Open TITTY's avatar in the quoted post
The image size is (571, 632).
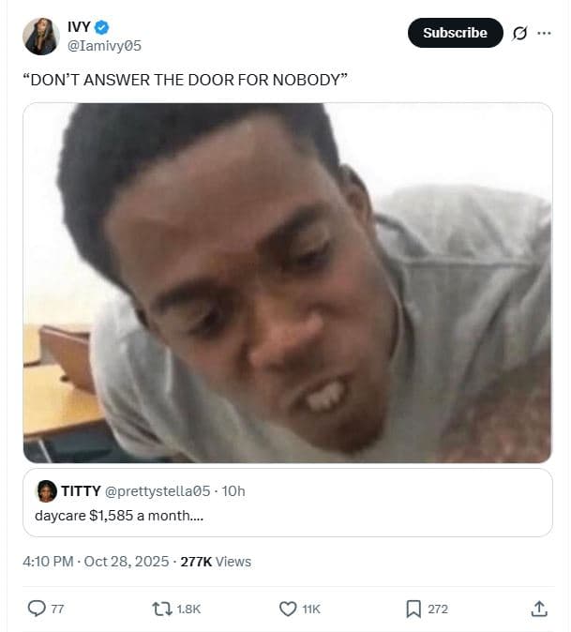coord(47,491)
